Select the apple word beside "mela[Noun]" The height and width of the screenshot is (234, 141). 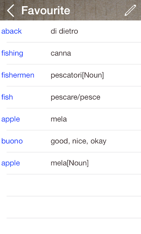tap(11, 163)
